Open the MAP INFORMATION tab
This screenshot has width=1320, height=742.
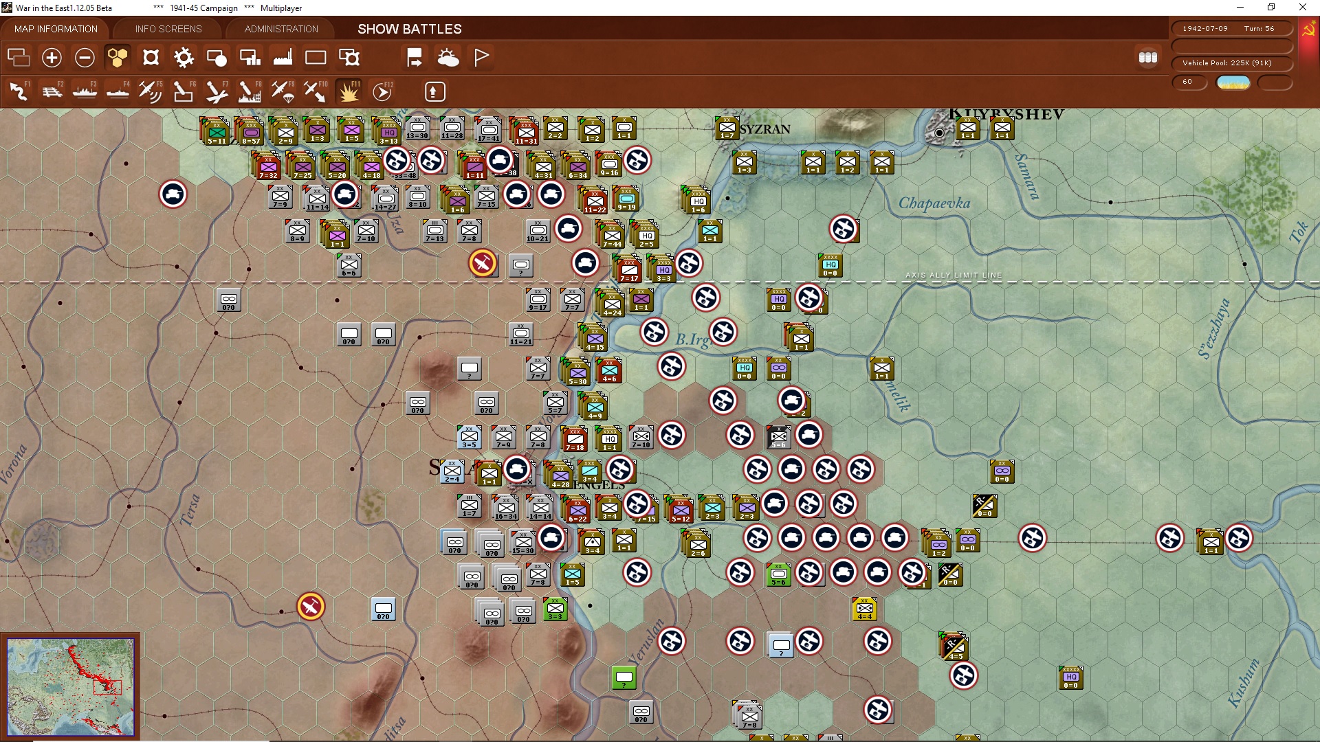click(56, 29)
